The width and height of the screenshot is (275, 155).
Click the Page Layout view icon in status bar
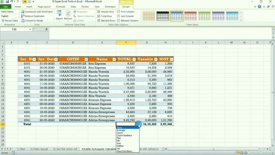click(241, 153)
